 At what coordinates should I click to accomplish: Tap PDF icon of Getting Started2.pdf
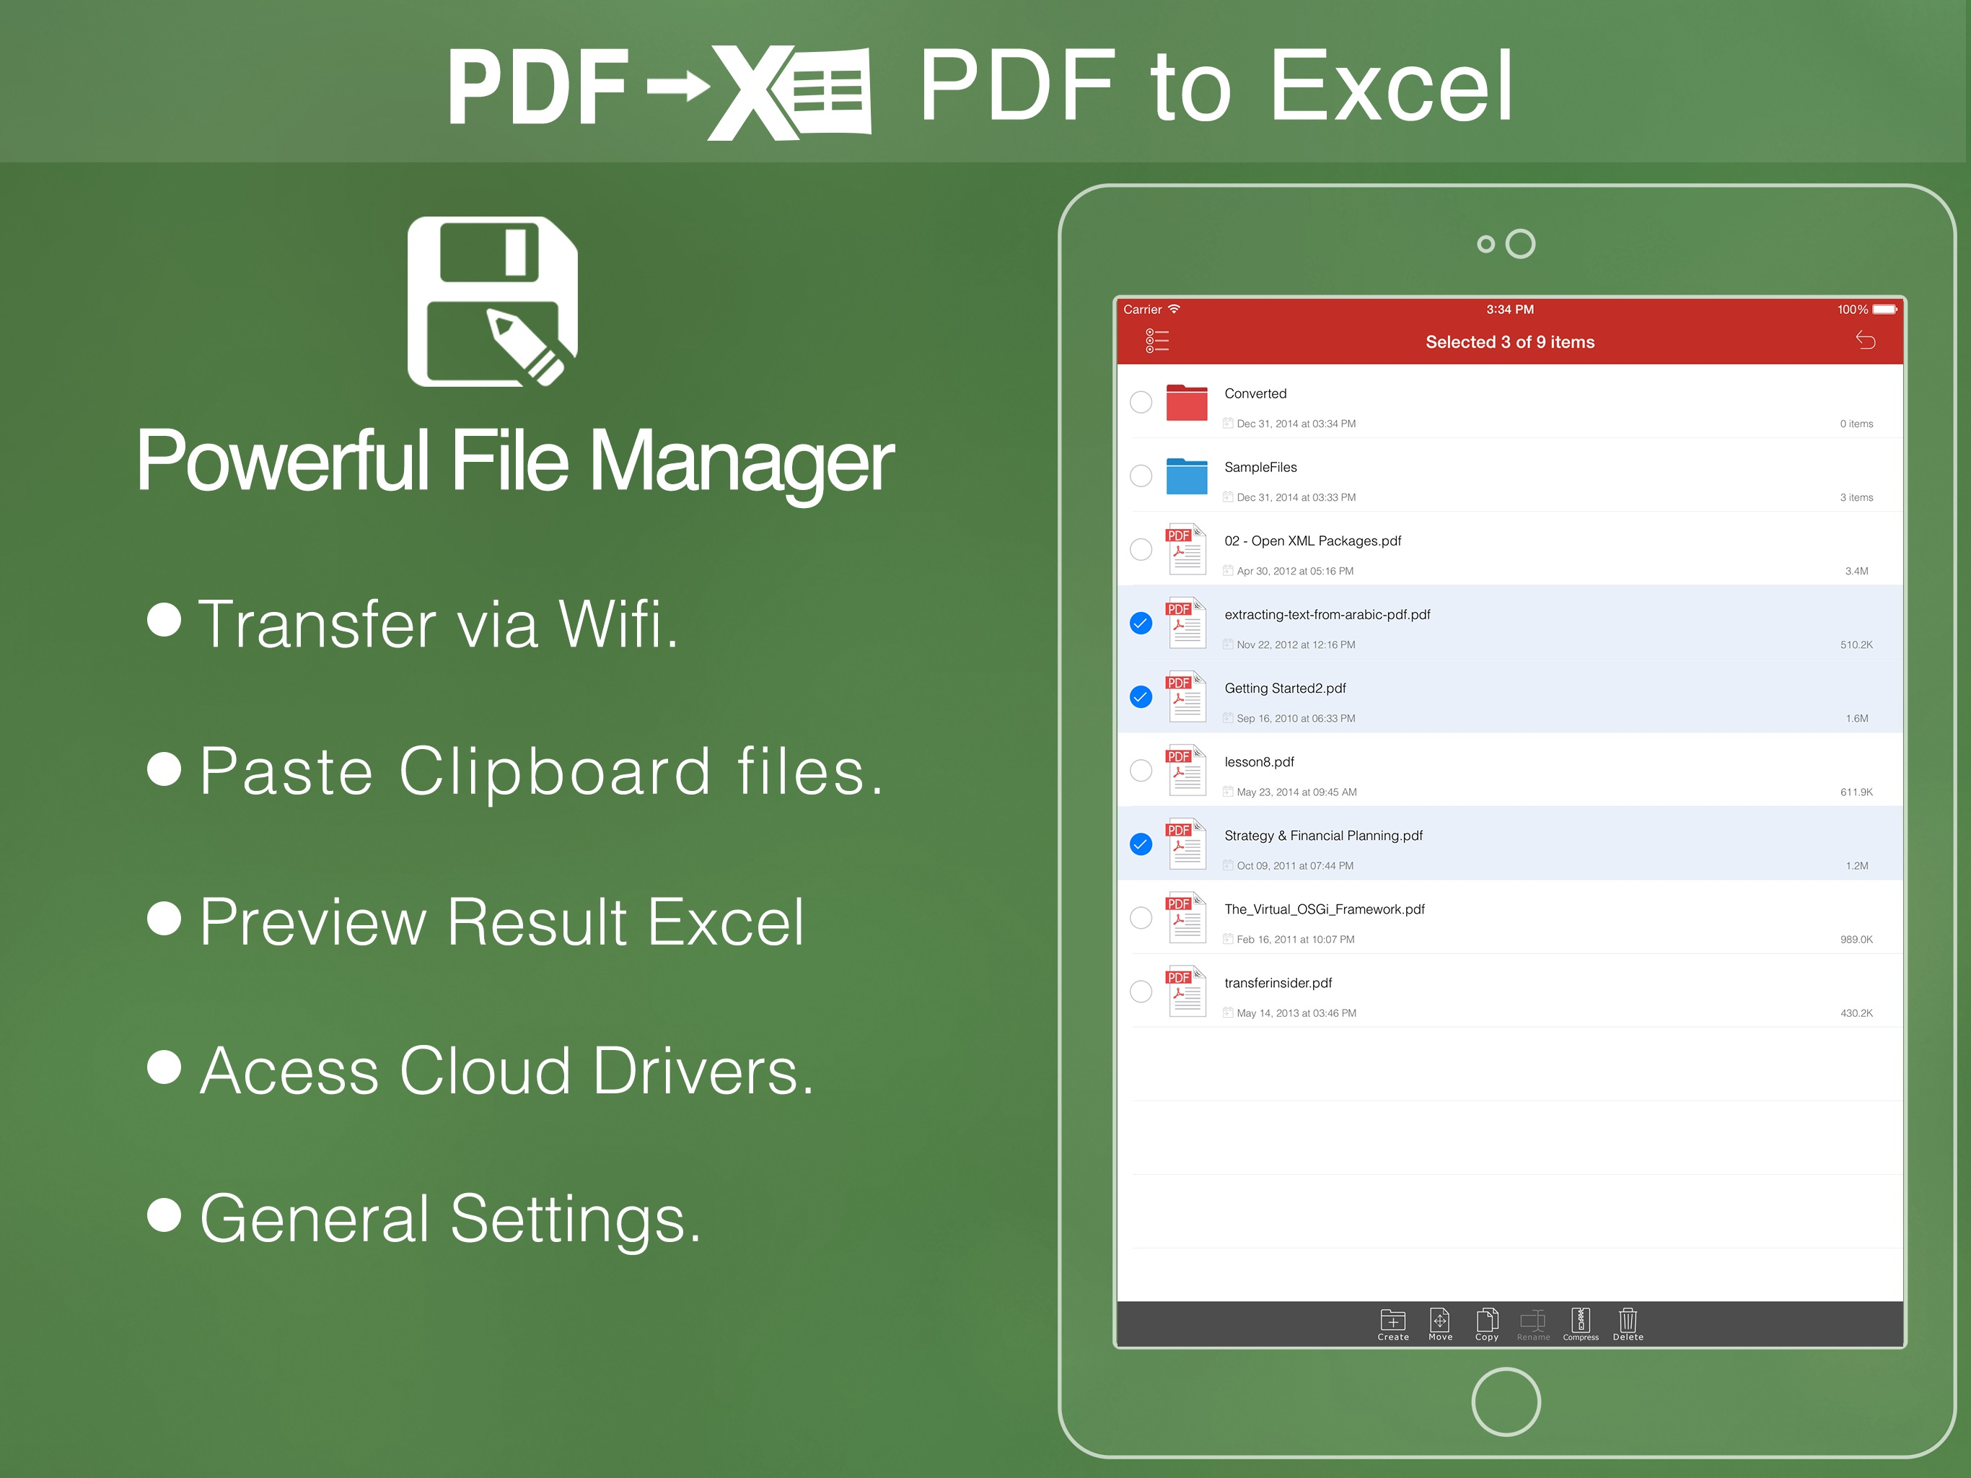pyautogui.click(x=1186, y=696)
